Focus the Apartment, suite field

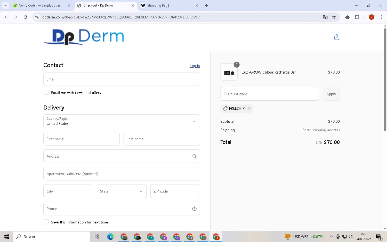122,174
